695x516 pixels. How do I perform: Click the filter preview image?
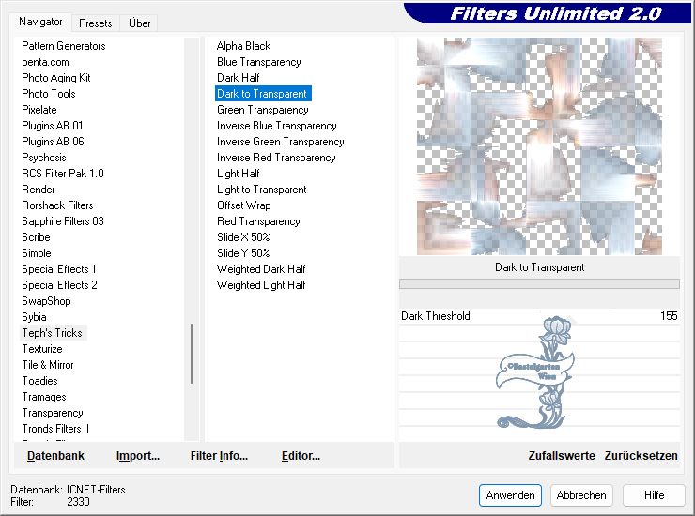coord(539,146)
